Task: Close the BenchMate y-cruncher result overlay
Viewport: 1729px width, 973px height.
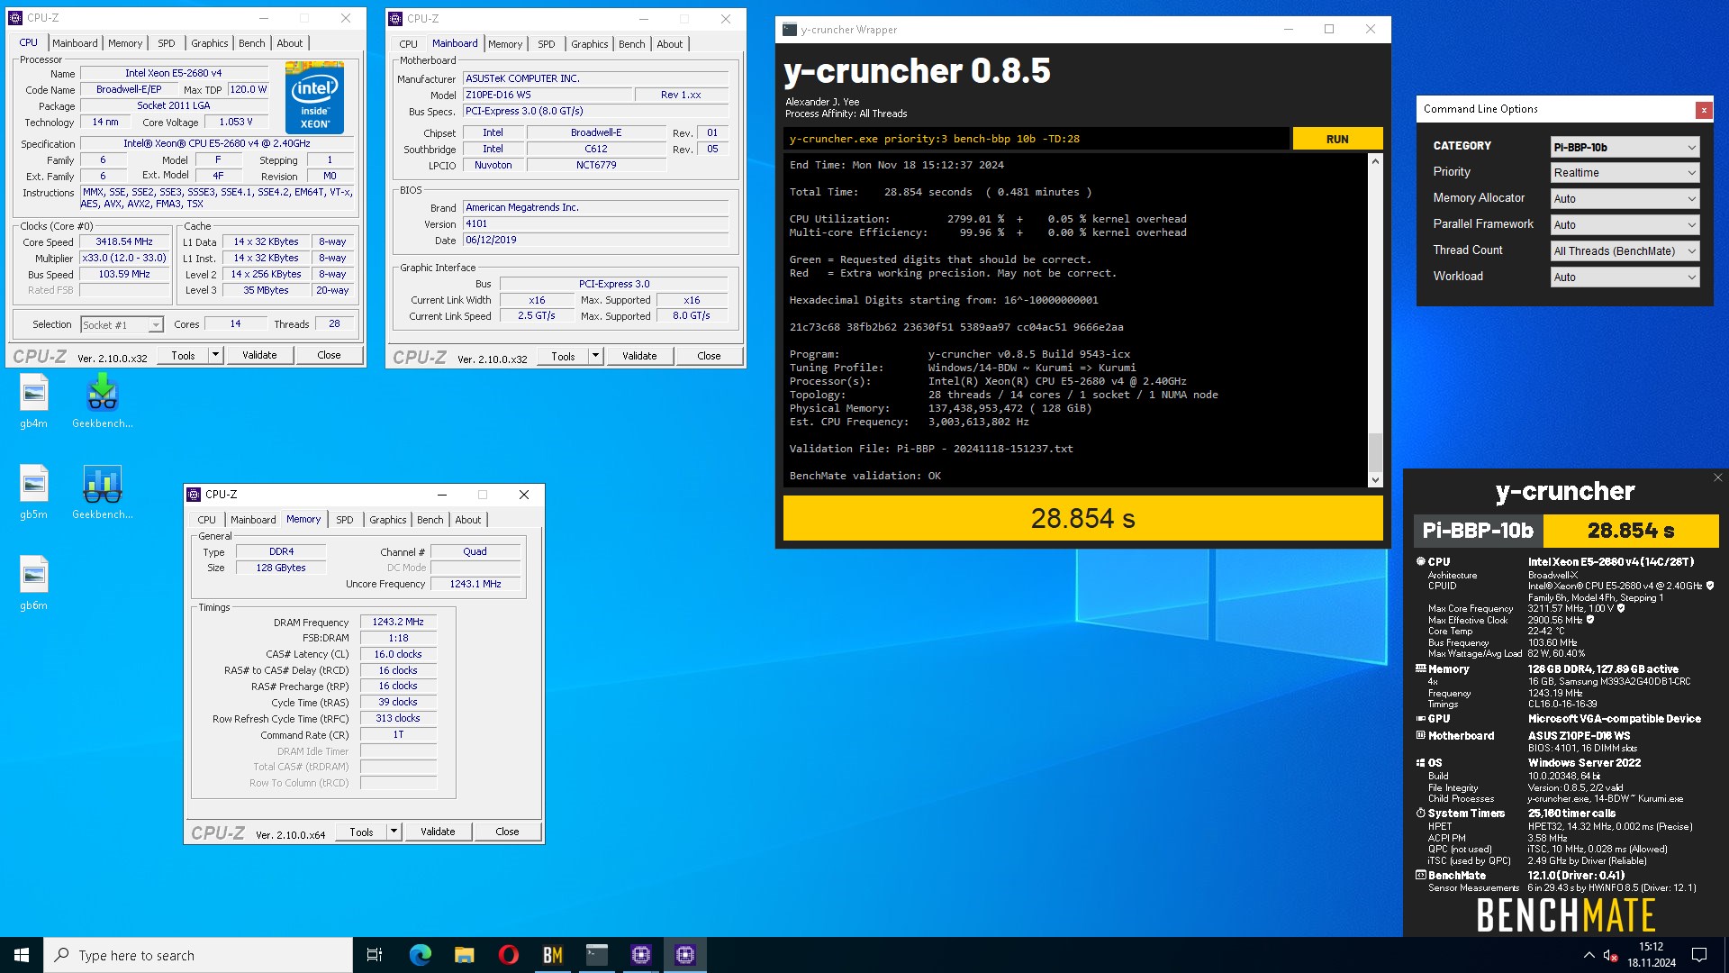Action: tap(1717, 477)
